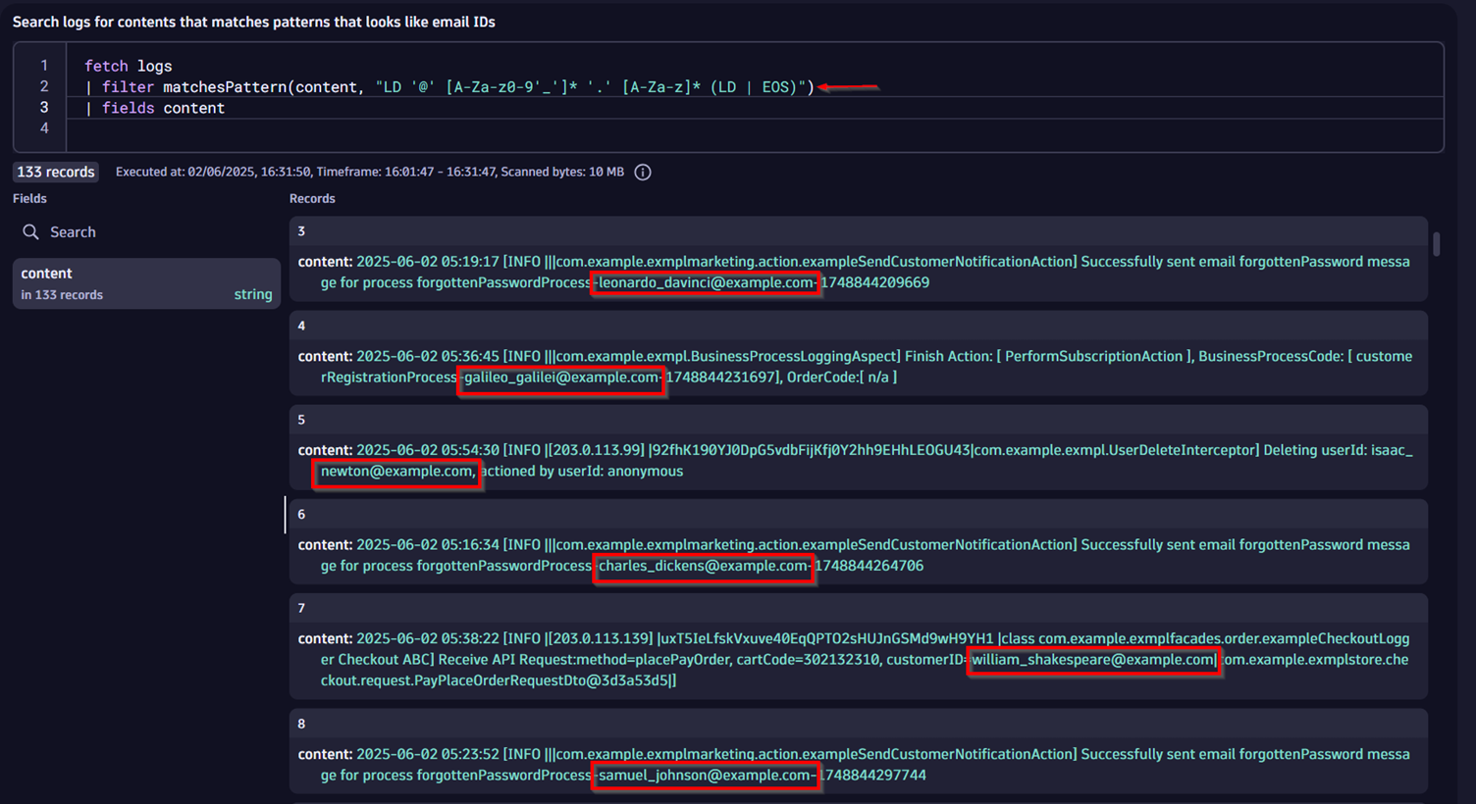Click the Records column heading
The height and width of the screenshot is (804, 1476).
312,199
